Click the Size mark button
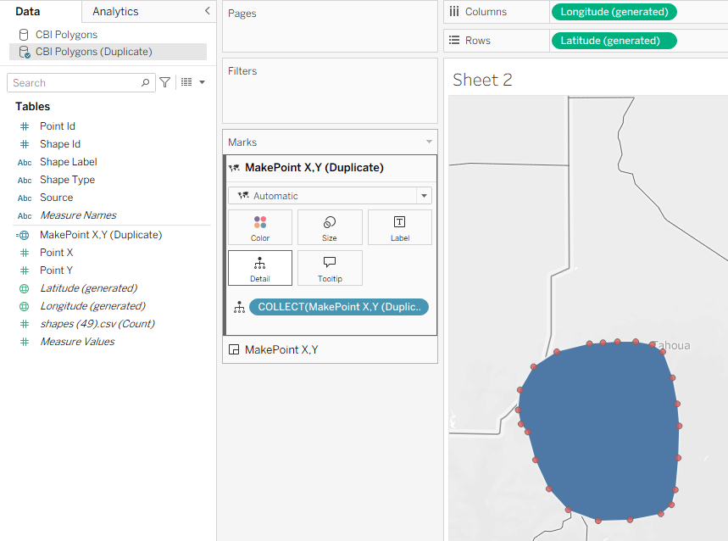Viewport: 728px width, 541px height. click(329, 227)
